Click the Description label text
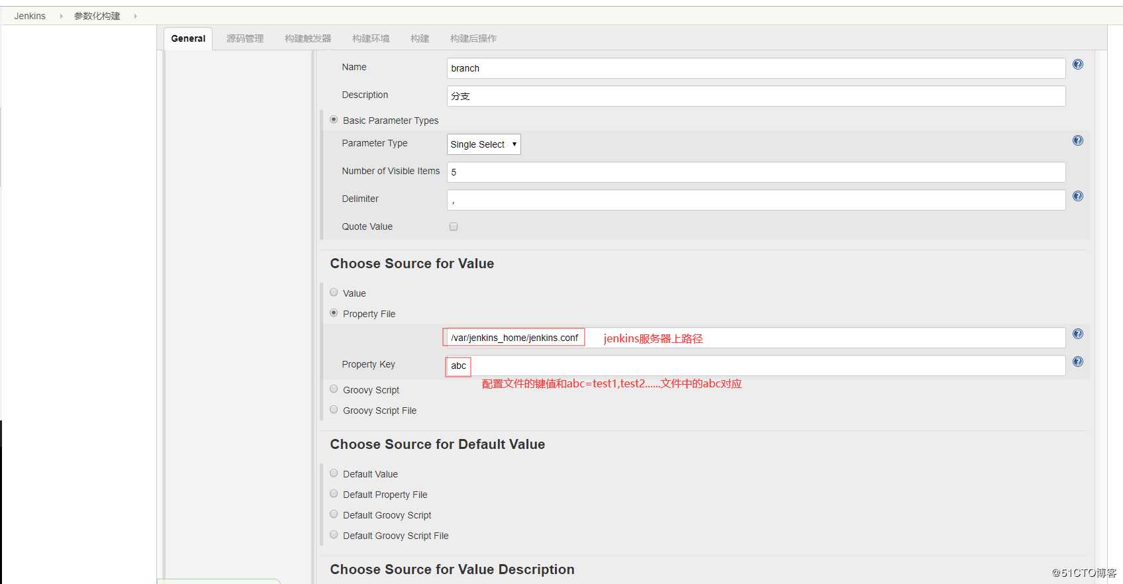 click(365, 95)
